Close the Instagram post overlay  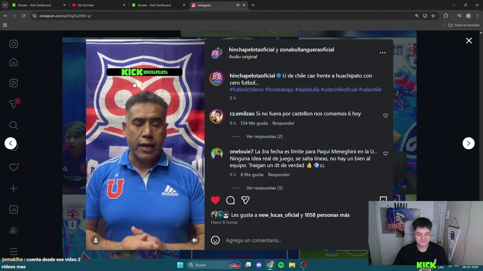pos(469,41)
